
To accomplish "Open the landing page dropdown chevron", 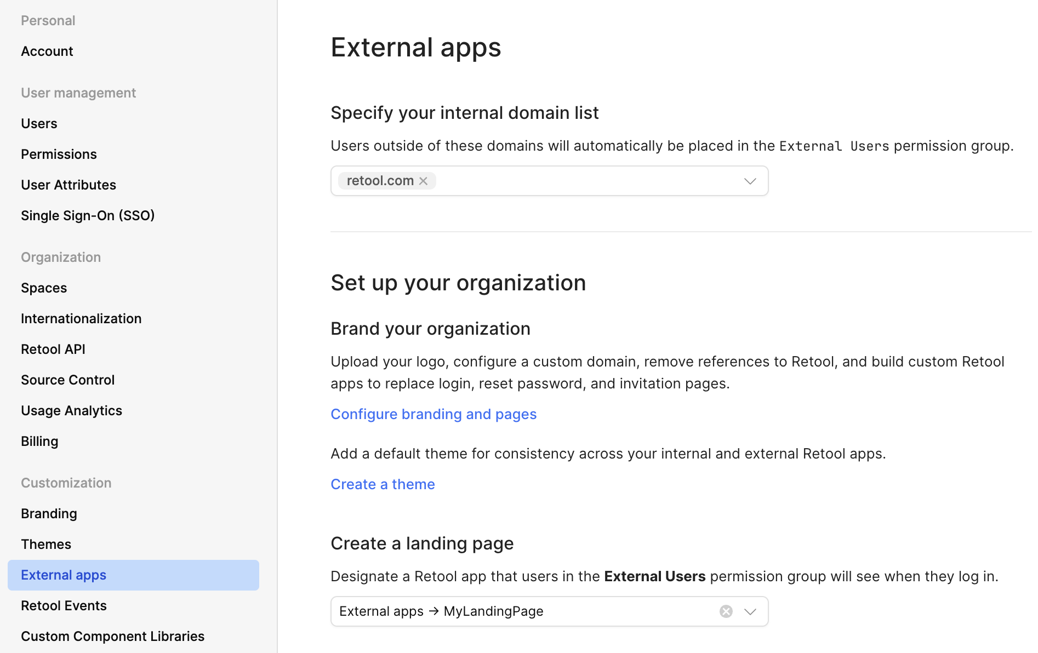I will (x=750, y=611).
